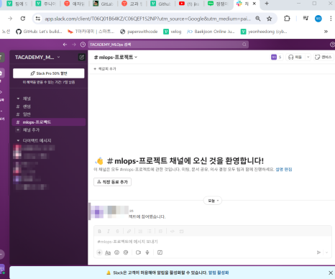Image resolution: width=335 pixels, height=279 pixels.
Task: Open workspace switcher T icon
Action: [x=1, y=57]
